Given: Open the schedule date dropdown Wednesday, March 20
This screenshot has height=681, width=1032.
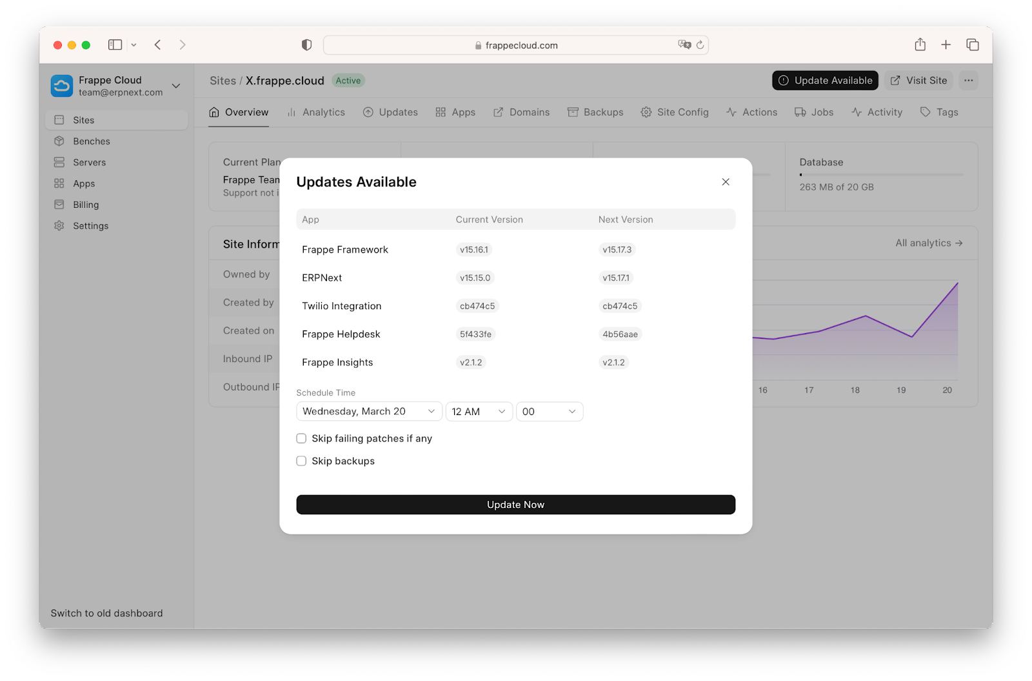Looking at the screenshot, I should click(369, 412).
